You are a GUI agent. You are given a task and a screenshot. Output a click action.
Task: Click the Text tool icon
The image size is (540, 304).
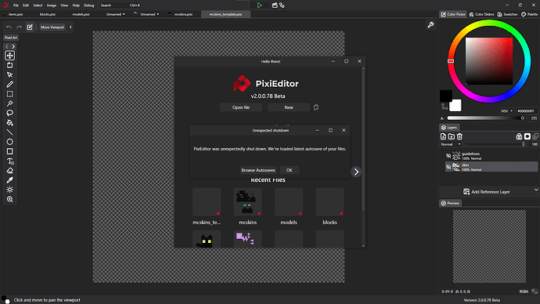[x=9, y=161]
